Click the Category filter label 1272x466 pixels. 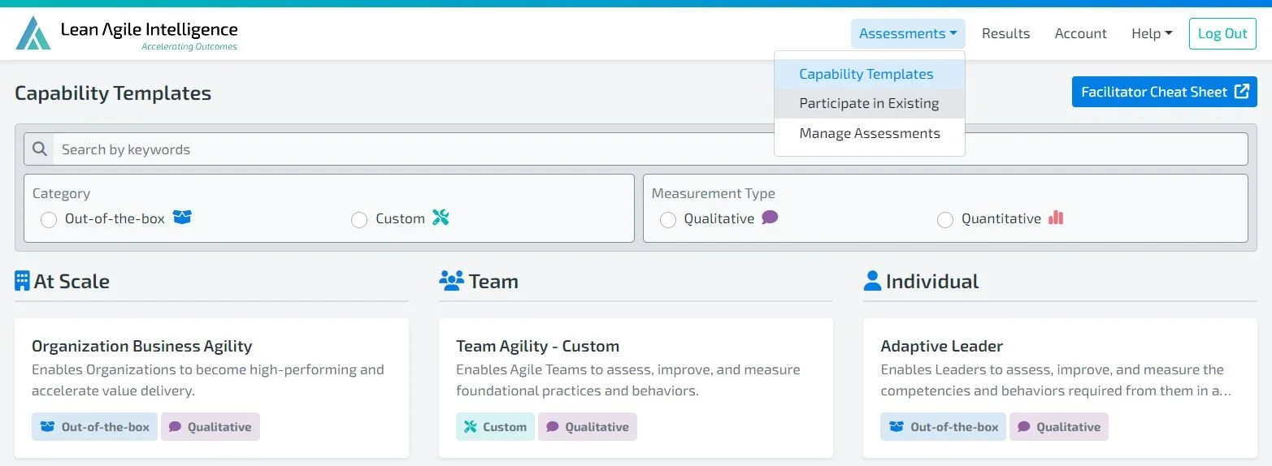61,193
